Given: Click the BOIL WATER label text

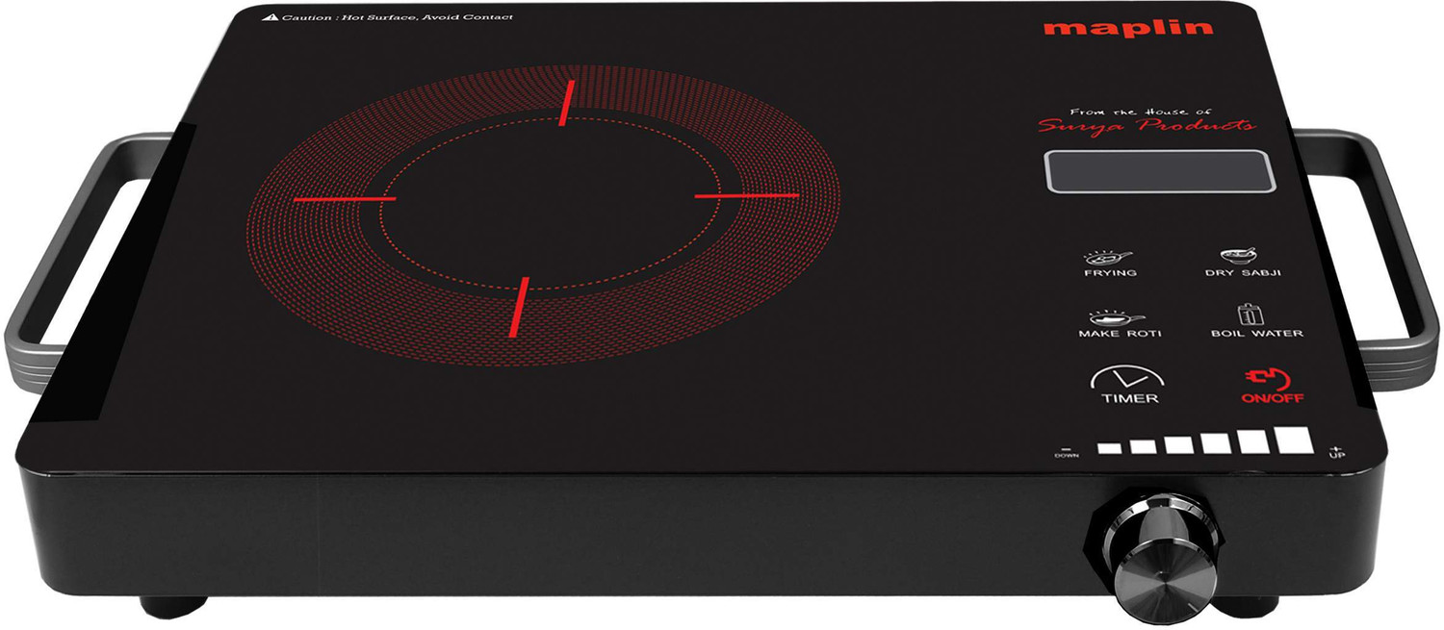Looking at the screenshot, I should click(1257, 334).
